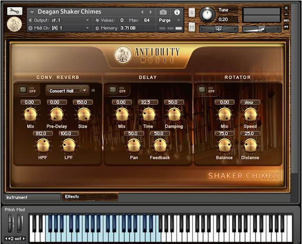
Task: Click the Tune value 0.20
Action: click(223, 19)
